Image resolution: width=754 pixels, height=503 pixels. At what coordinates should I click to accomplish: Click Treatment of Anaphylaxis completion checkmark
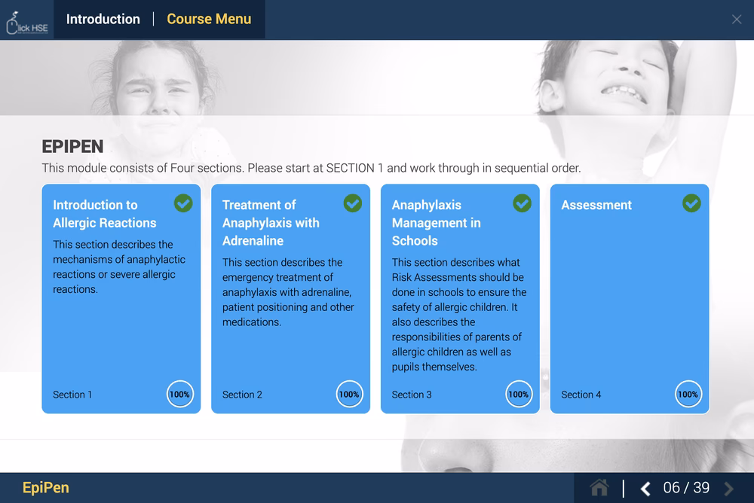(x=353, y=203)
